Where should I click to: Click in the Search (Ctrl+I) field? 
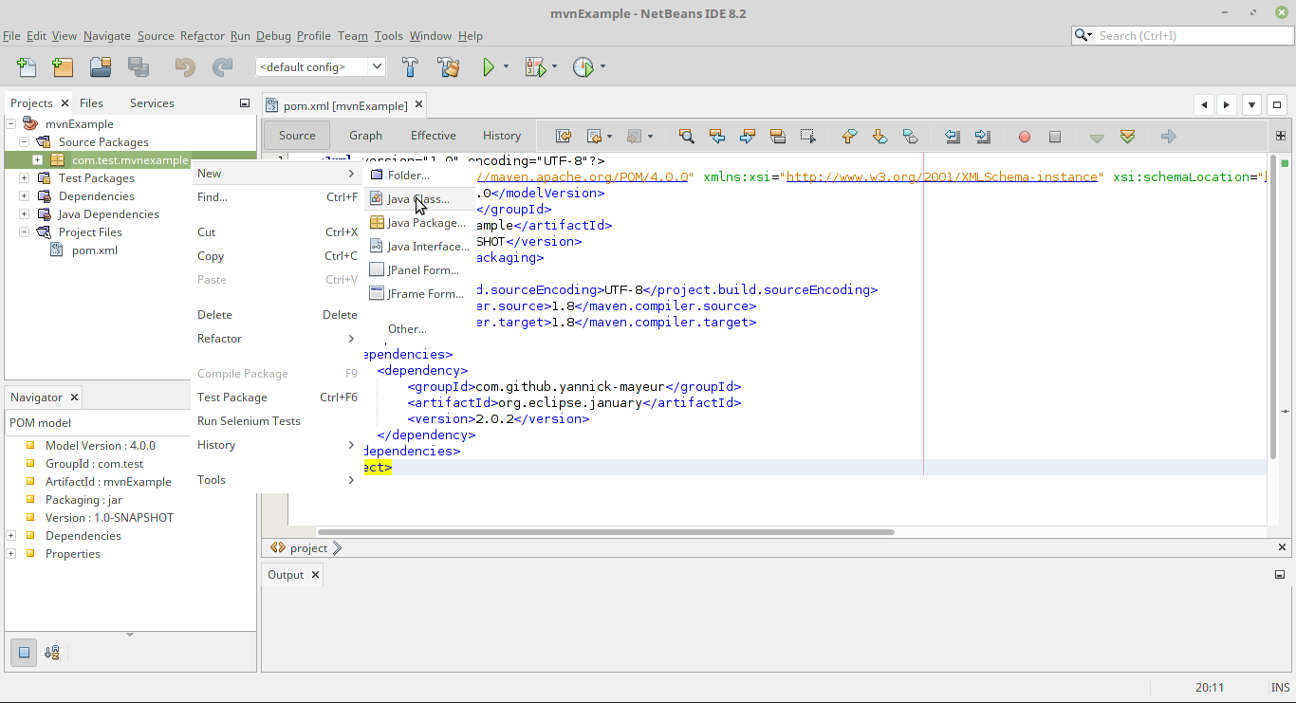[x=1191, y=36]
